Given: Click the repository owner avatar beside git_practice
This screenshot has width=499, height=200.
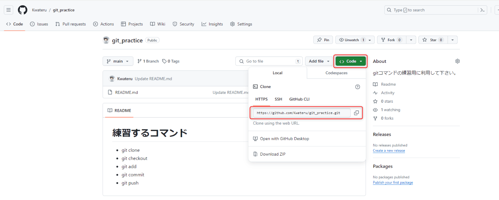Looking at the screenshot, I should tap(106, 40).
